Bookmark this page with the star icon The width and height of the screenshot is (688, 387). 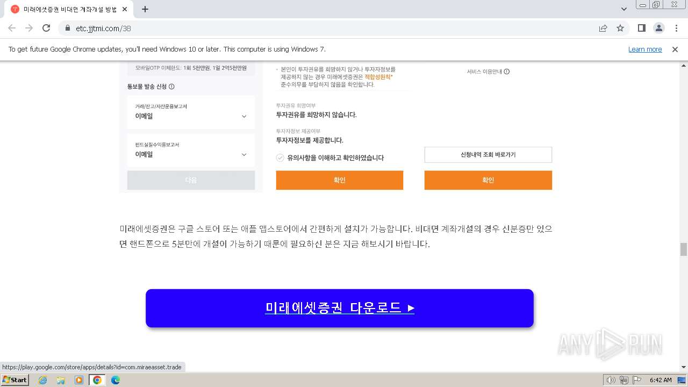(620, 28)
